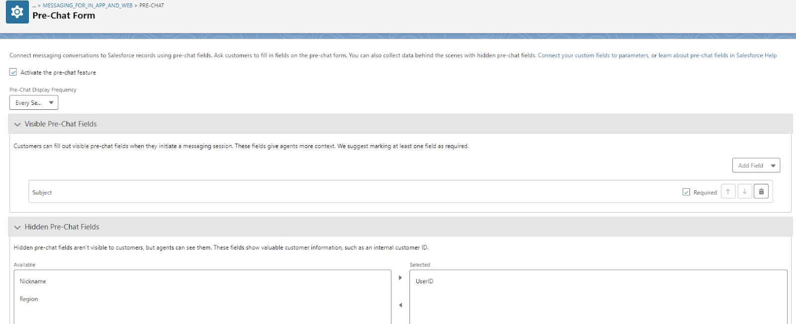
Task: Move the Subject field up
Action: pyautogui.click(x=728, y=192)
